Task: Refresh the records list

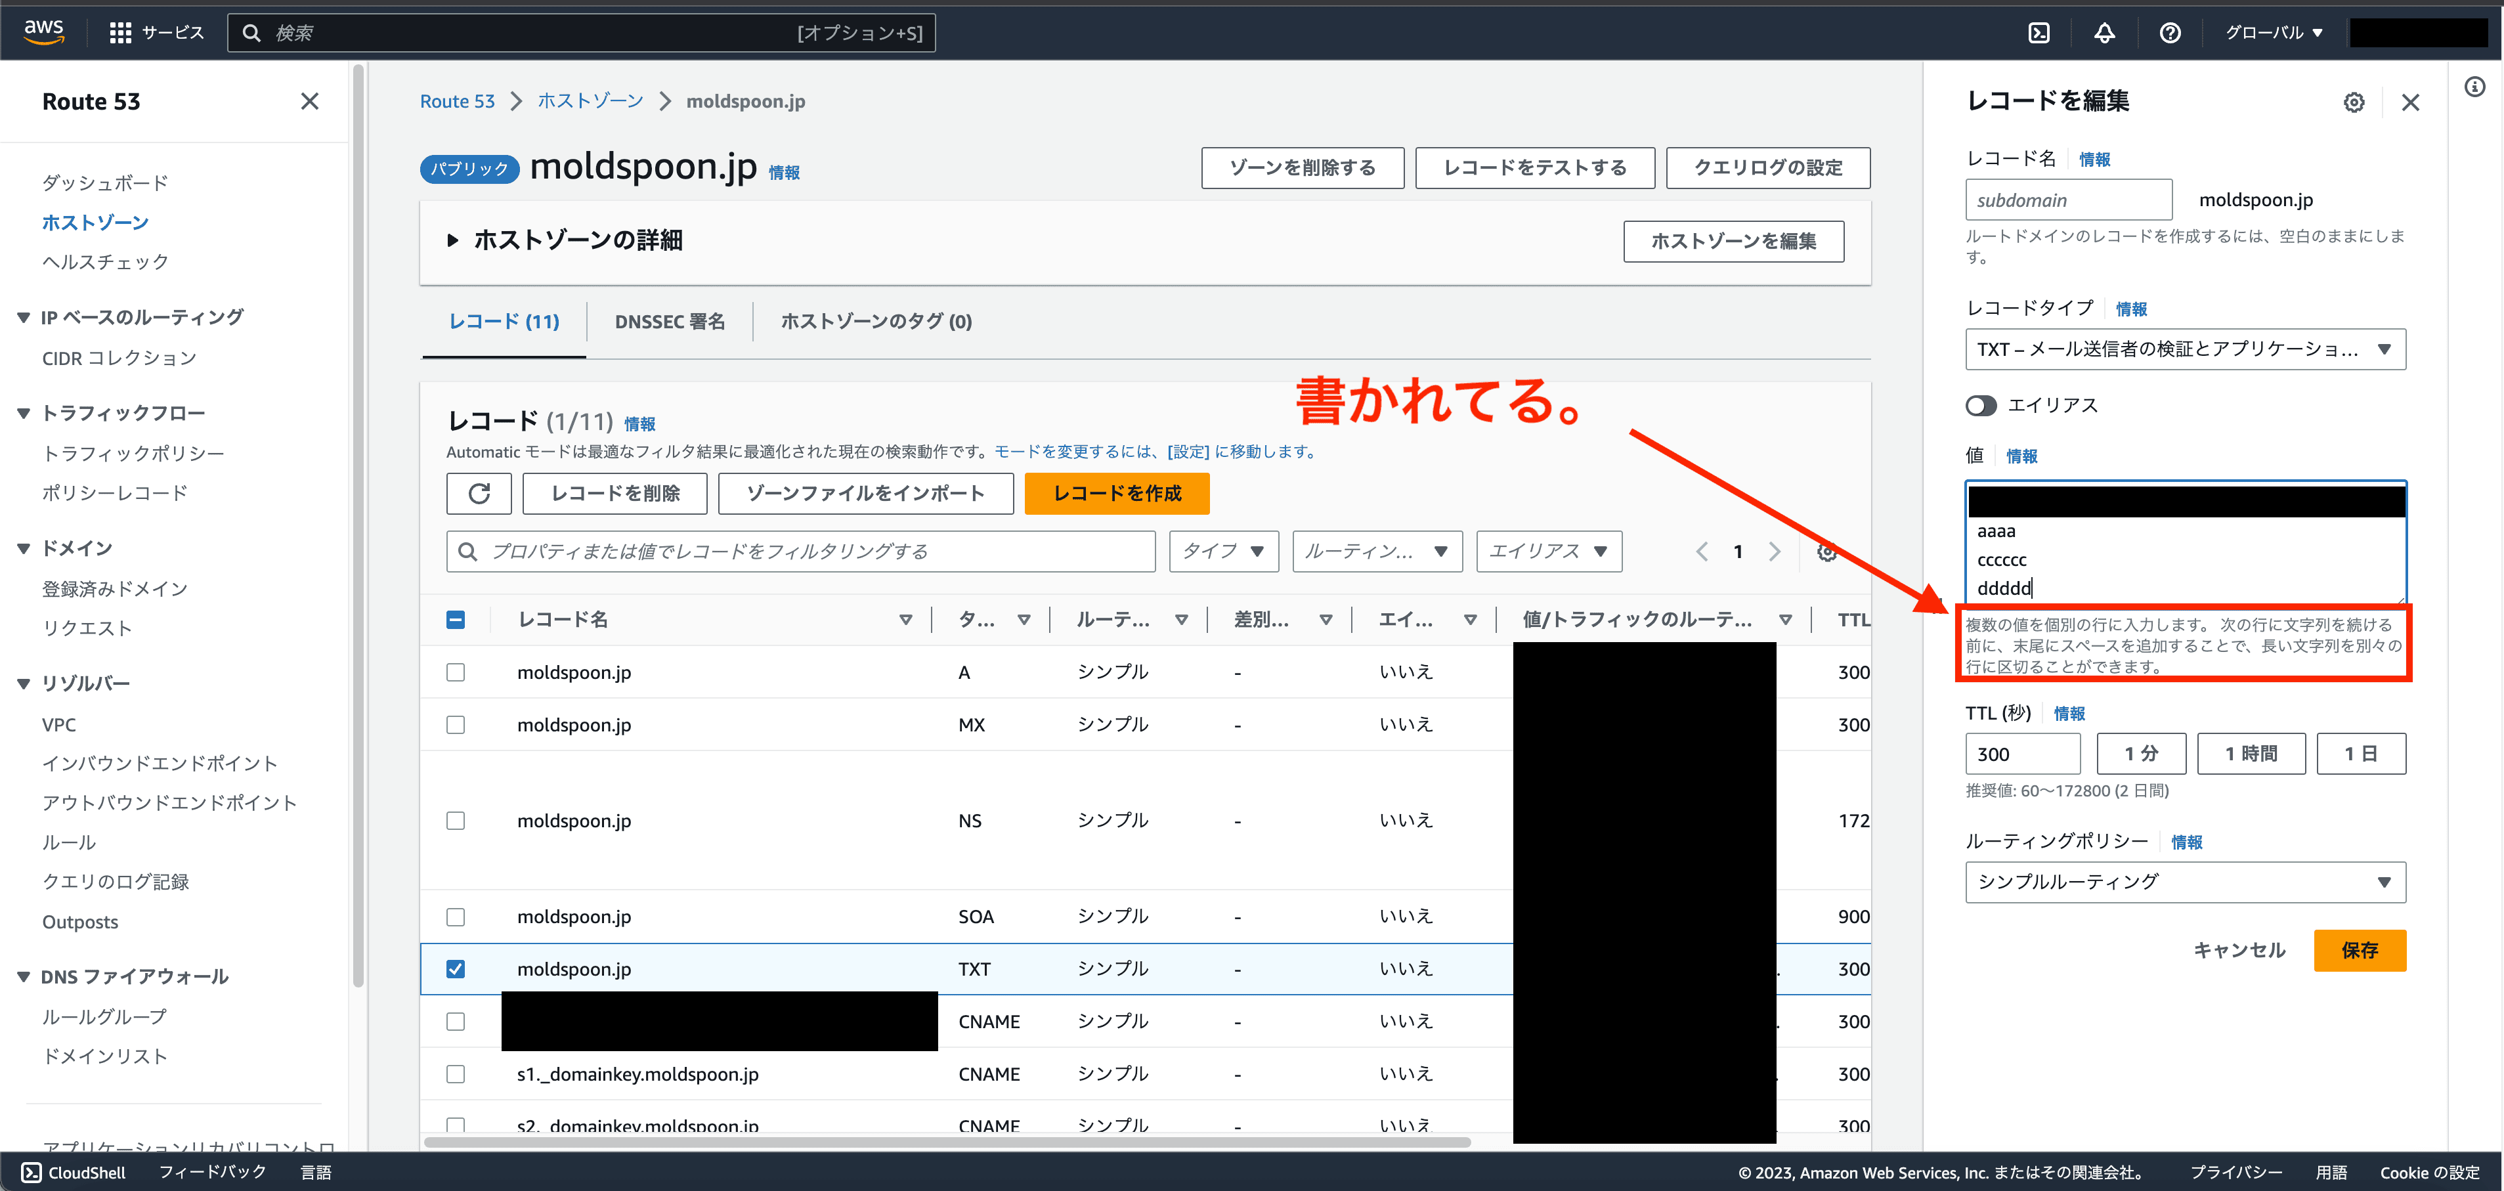Action: click(479, 493)
